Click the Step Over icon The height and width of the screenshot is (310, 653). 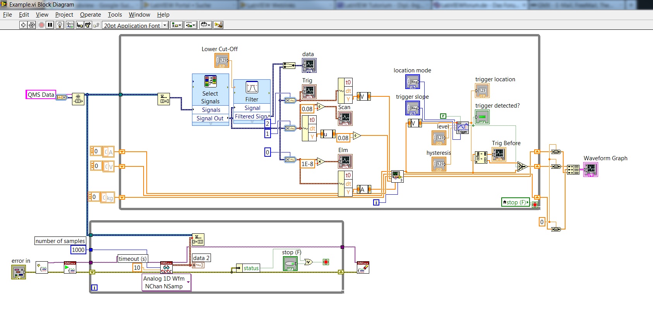(x=88, y=25)
